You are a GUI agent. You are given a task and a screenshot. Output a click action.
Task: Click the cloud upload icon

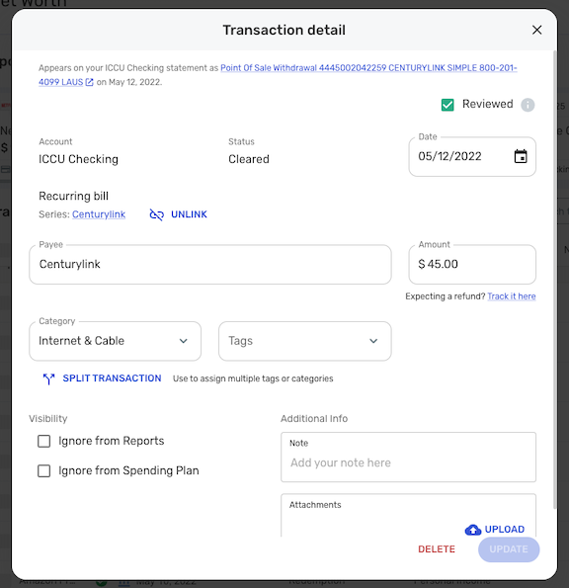coord(473,530)
